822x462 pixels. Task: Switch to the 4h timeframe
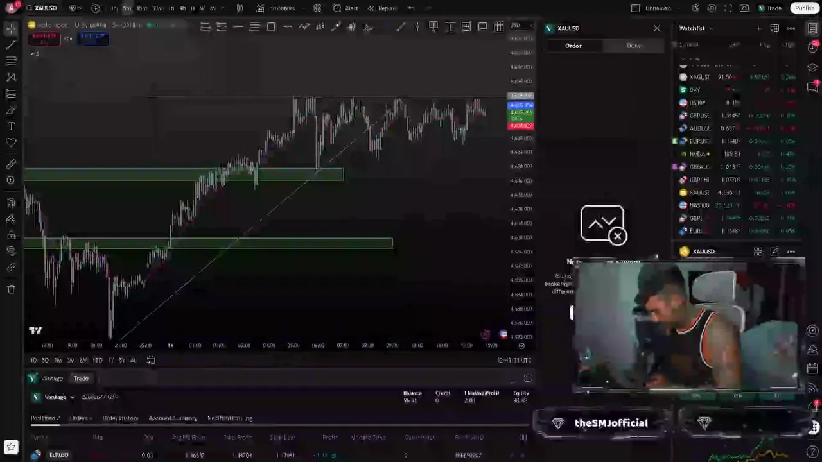click(182, 8)
